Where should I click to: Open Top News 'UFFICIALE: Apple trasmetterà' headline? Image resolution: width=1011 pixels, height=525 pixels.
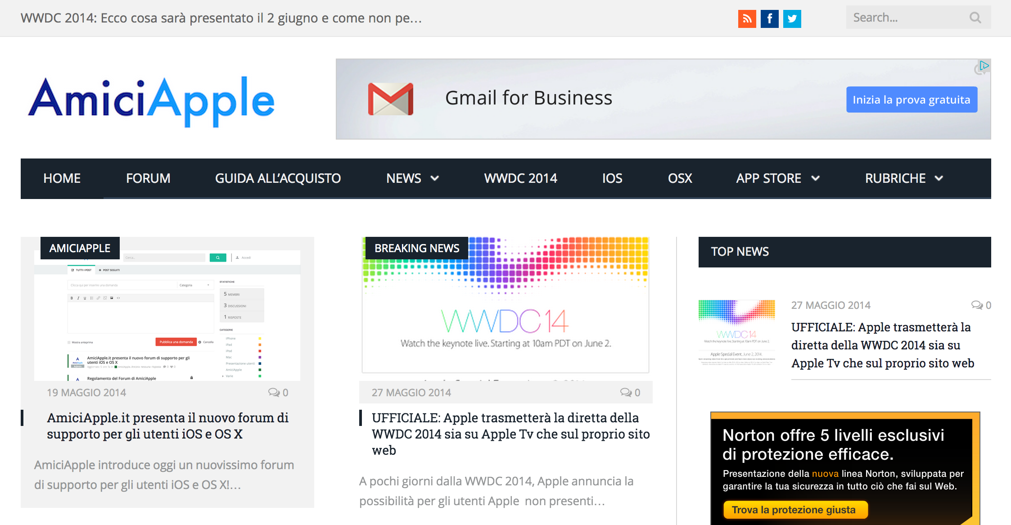point(882,345)
